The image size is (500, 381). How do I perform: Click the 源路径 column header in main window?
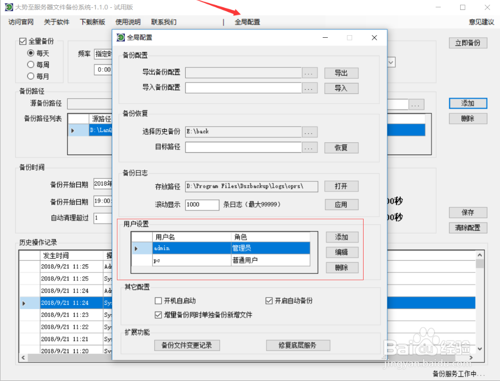[100, 119]
